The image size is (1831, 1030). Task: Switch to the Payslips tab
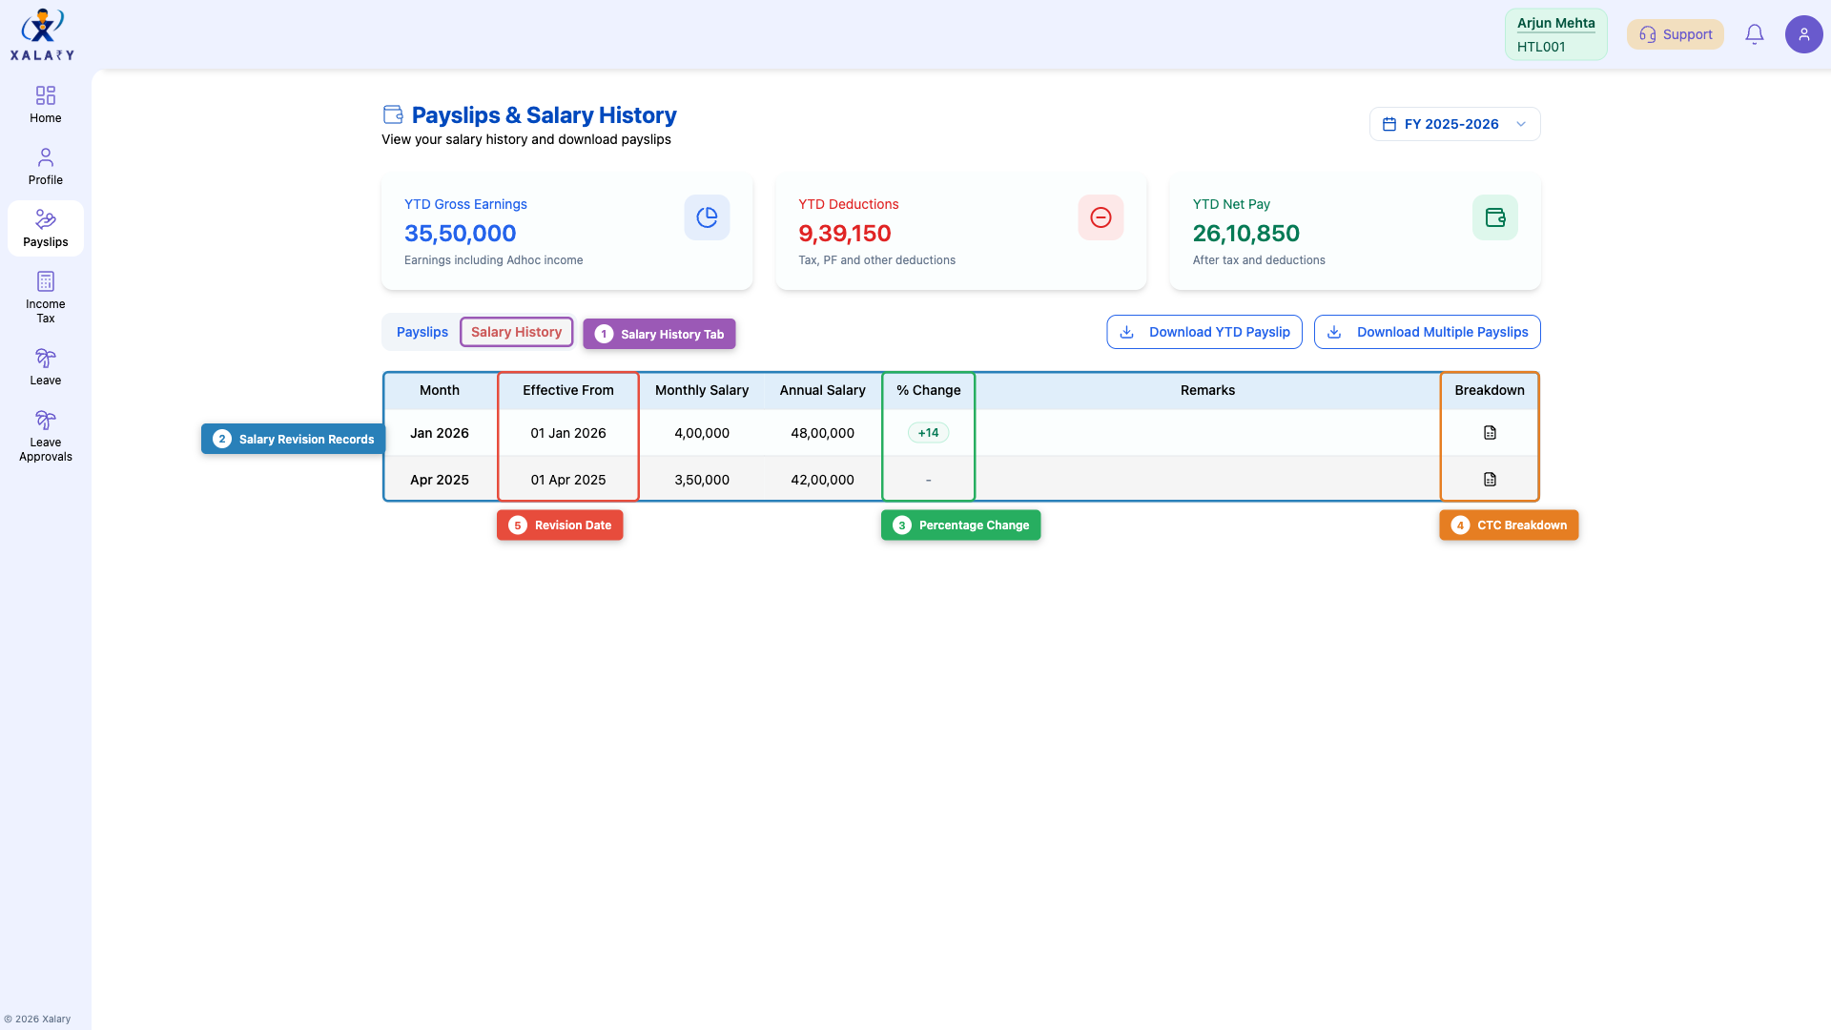click(x=422, y=332)
